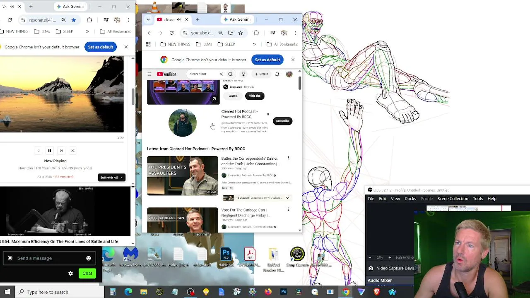Pause the currently playing song
This screenshot has height=298, width=530.
[49, 151]
